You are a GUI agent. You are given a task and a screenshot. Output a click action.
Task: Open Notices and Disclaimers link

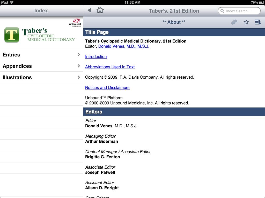pyautogui.click(x=107, y=88)
